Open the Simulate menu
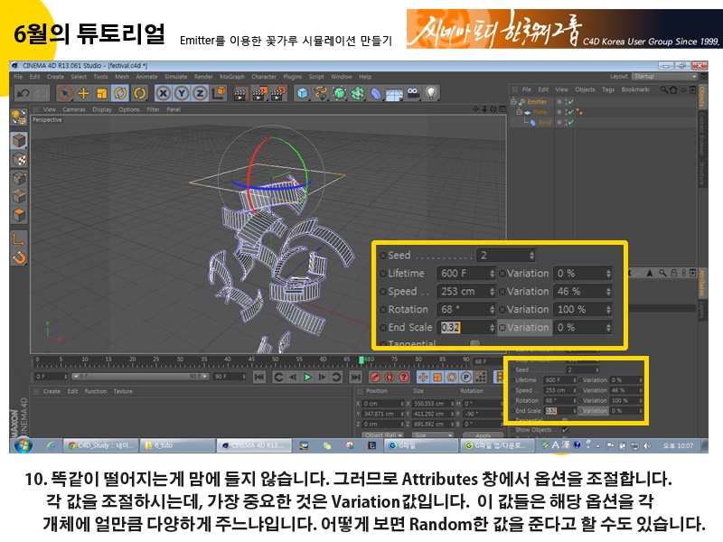 (175, 77)
